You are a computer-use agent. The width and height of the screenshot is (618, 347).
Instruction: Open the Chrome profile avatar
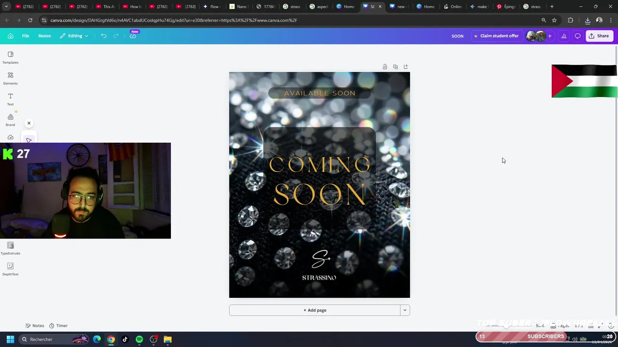[599, 20]
